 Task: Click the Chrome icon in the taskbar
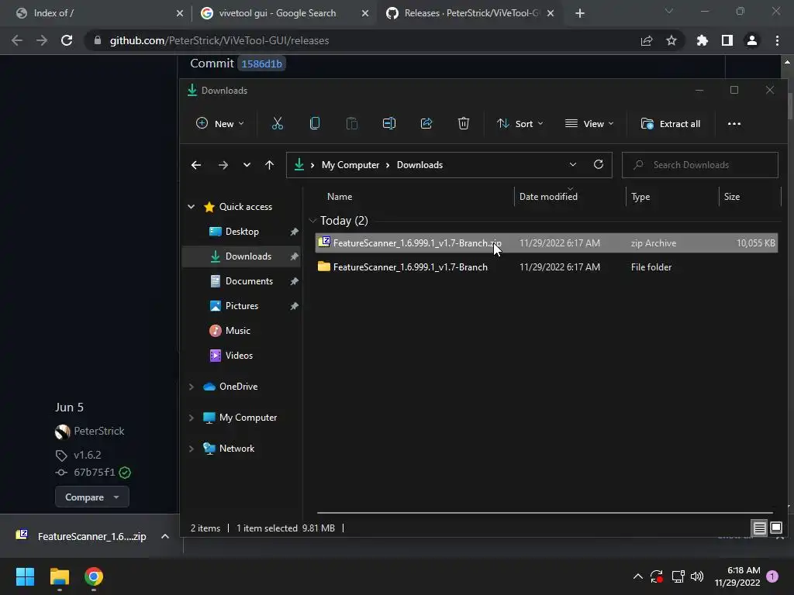coord(94,576)
